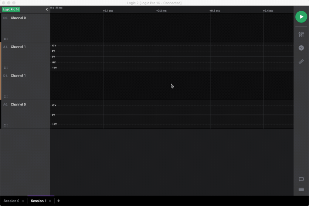Screen dimensions: 309x206
Task: Open the measurements ruler panel
Action: click(301, 61)
